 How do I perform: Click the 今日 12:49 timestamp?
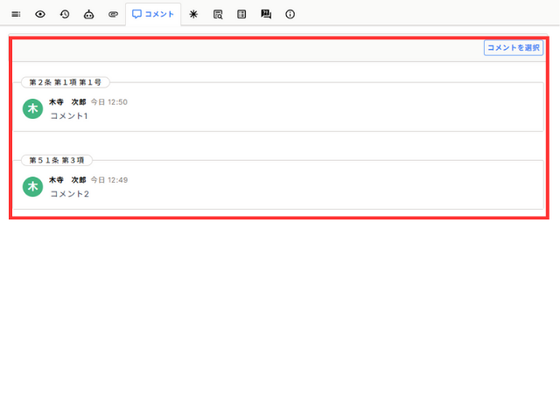[x=109, y=180]
